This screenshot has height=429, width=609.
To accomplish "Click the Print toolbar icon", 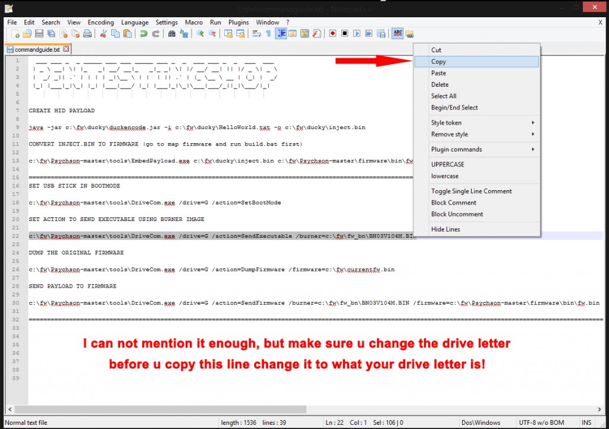I will click(x=87, y=34).
